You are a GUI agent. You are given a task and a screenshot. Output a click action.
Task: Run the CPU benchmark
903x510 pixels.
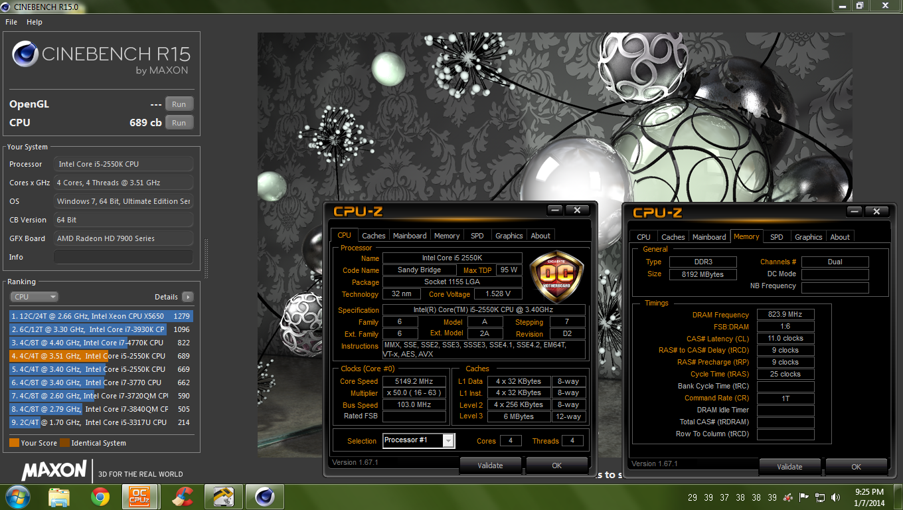click(x=179, y=123)
